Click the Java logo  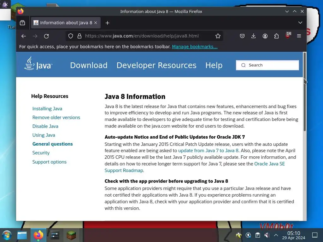pos(38,64)
